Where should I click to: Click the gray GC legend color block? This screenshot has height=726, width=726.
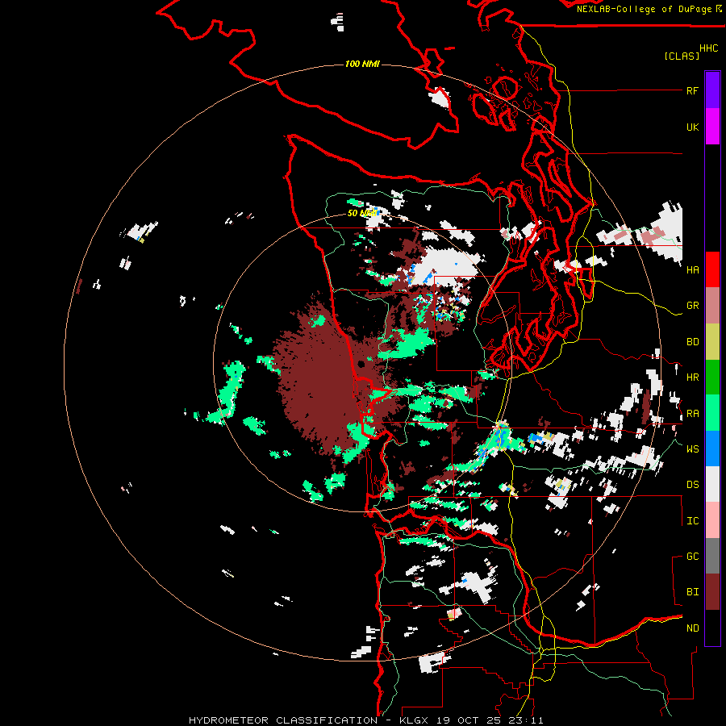tap(712, 556)
